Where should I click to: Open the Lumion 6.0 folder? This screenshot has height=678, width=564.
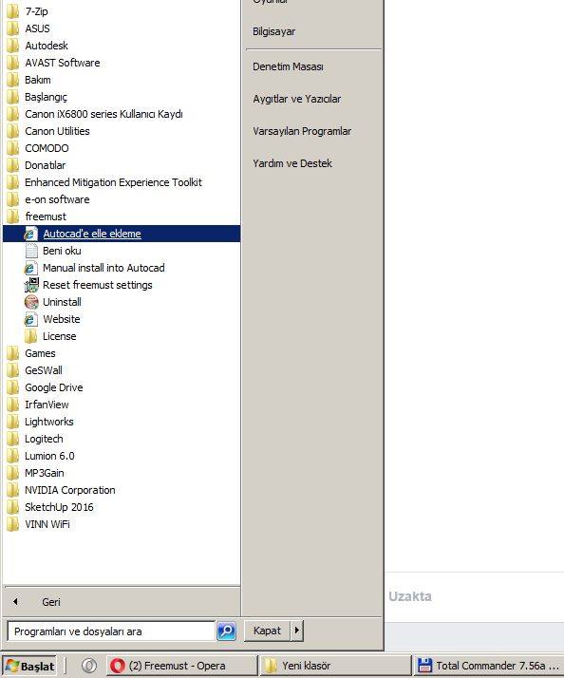49,456
